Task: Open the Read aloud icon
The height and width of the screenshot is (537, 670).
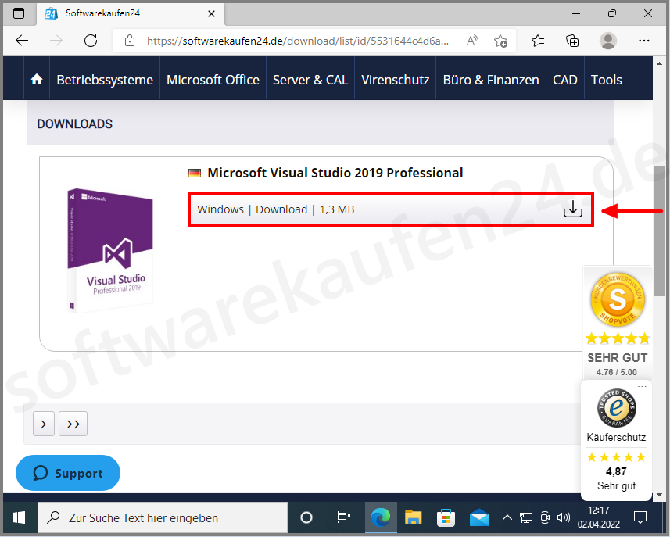Action: point(472,41)
